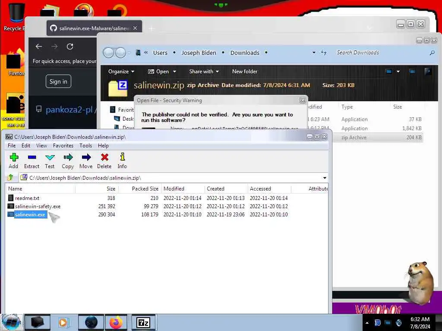Open the Favorites menu in 7-Zip
Viewport: 442px width, 331px height.
click(63, 146)
